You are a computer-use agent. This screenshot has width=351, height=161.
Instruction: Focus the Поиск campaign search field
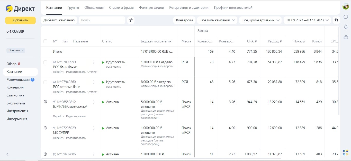click(x=102, y=20)
